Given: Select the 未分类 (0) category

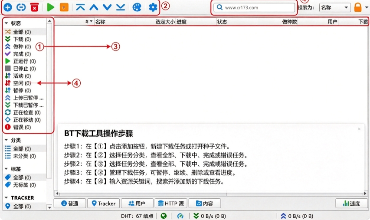Looking at the screenshot, I should click(25, 156).
